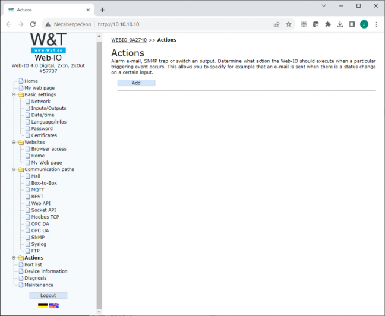Click the QR code extension icon
This screenshot has height=316, width=385.
pos(304,24)
